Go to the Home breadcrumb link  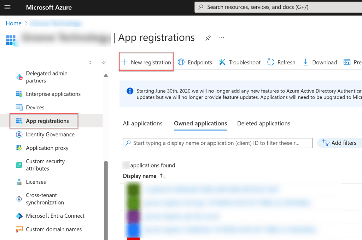(13, 23)
